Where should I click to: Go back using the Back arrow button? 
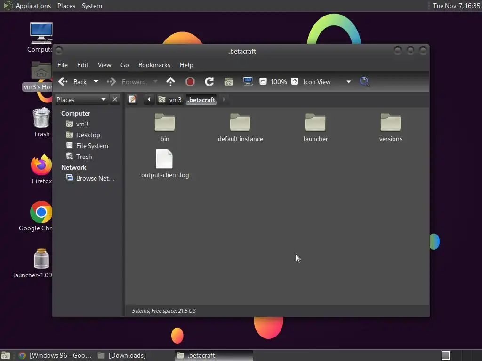72,82
